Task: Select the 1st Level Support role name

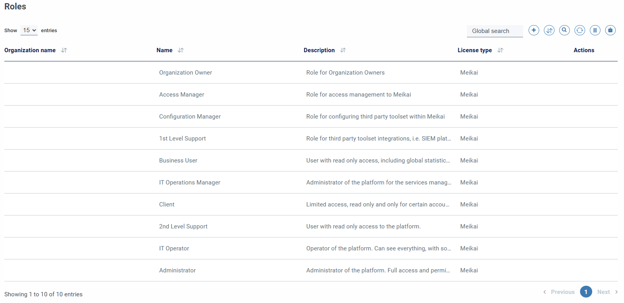Action: pyautogui.click(x=182, y=139)
